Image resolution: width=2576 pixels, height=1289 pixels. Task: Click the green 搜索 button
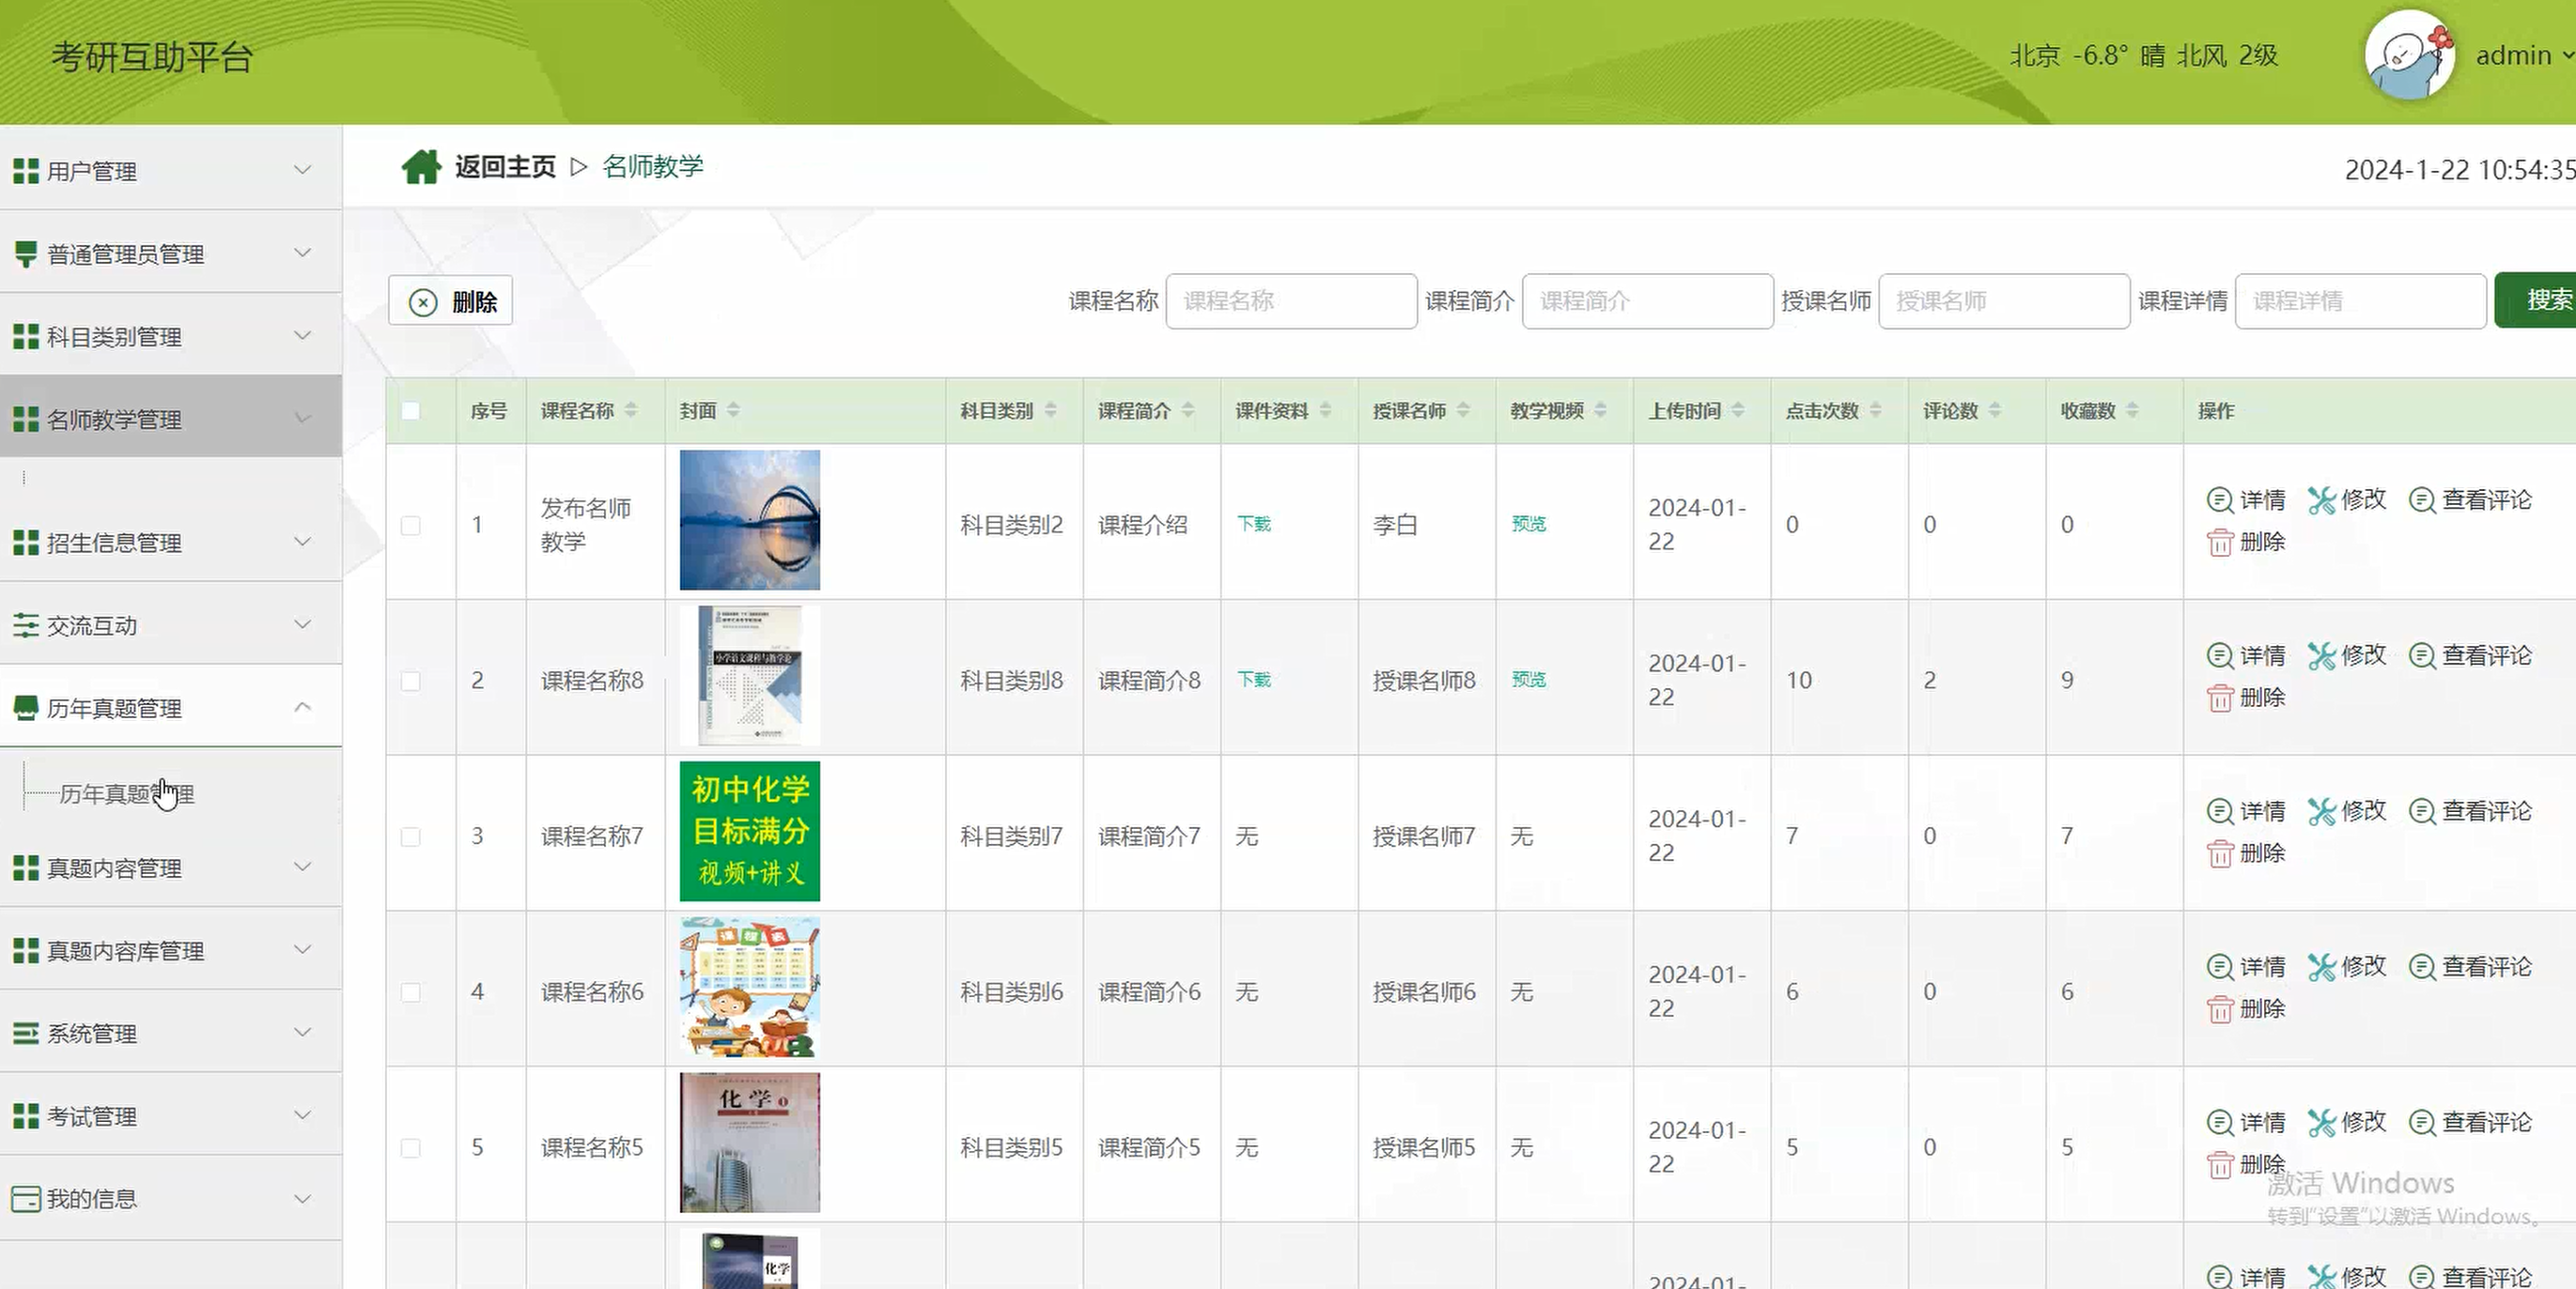pyautogui.click(x=2536, y=299)
